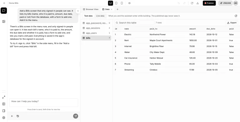This screenshot has width=240, height=122.
Task: Select the 1850.00 amount cell
Action: pyautogui.click(x=193, y=40)
